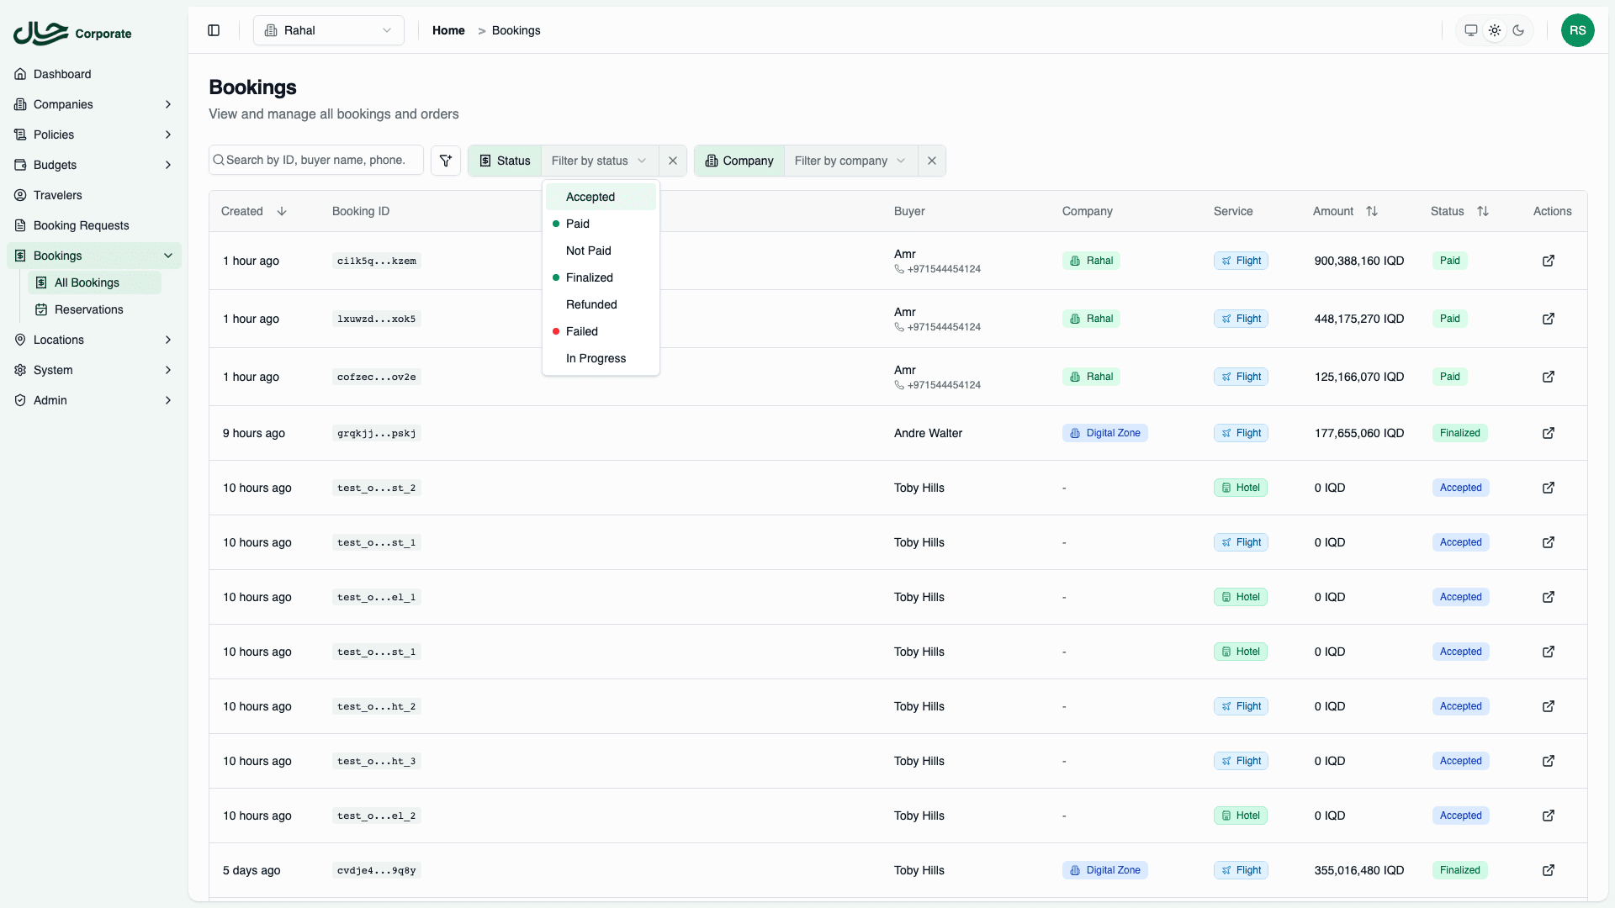This screenshot has width=1615, height=908.
Task: Navigate to Booking Requests in sidebar
Action: click(x=82, y=225)
